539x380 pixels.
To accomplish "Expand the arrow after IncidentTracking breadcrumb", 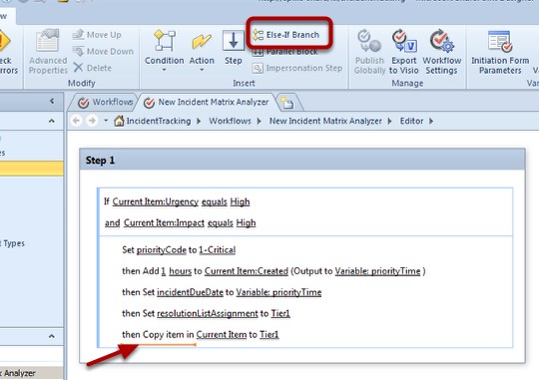I will click(199, 122).
